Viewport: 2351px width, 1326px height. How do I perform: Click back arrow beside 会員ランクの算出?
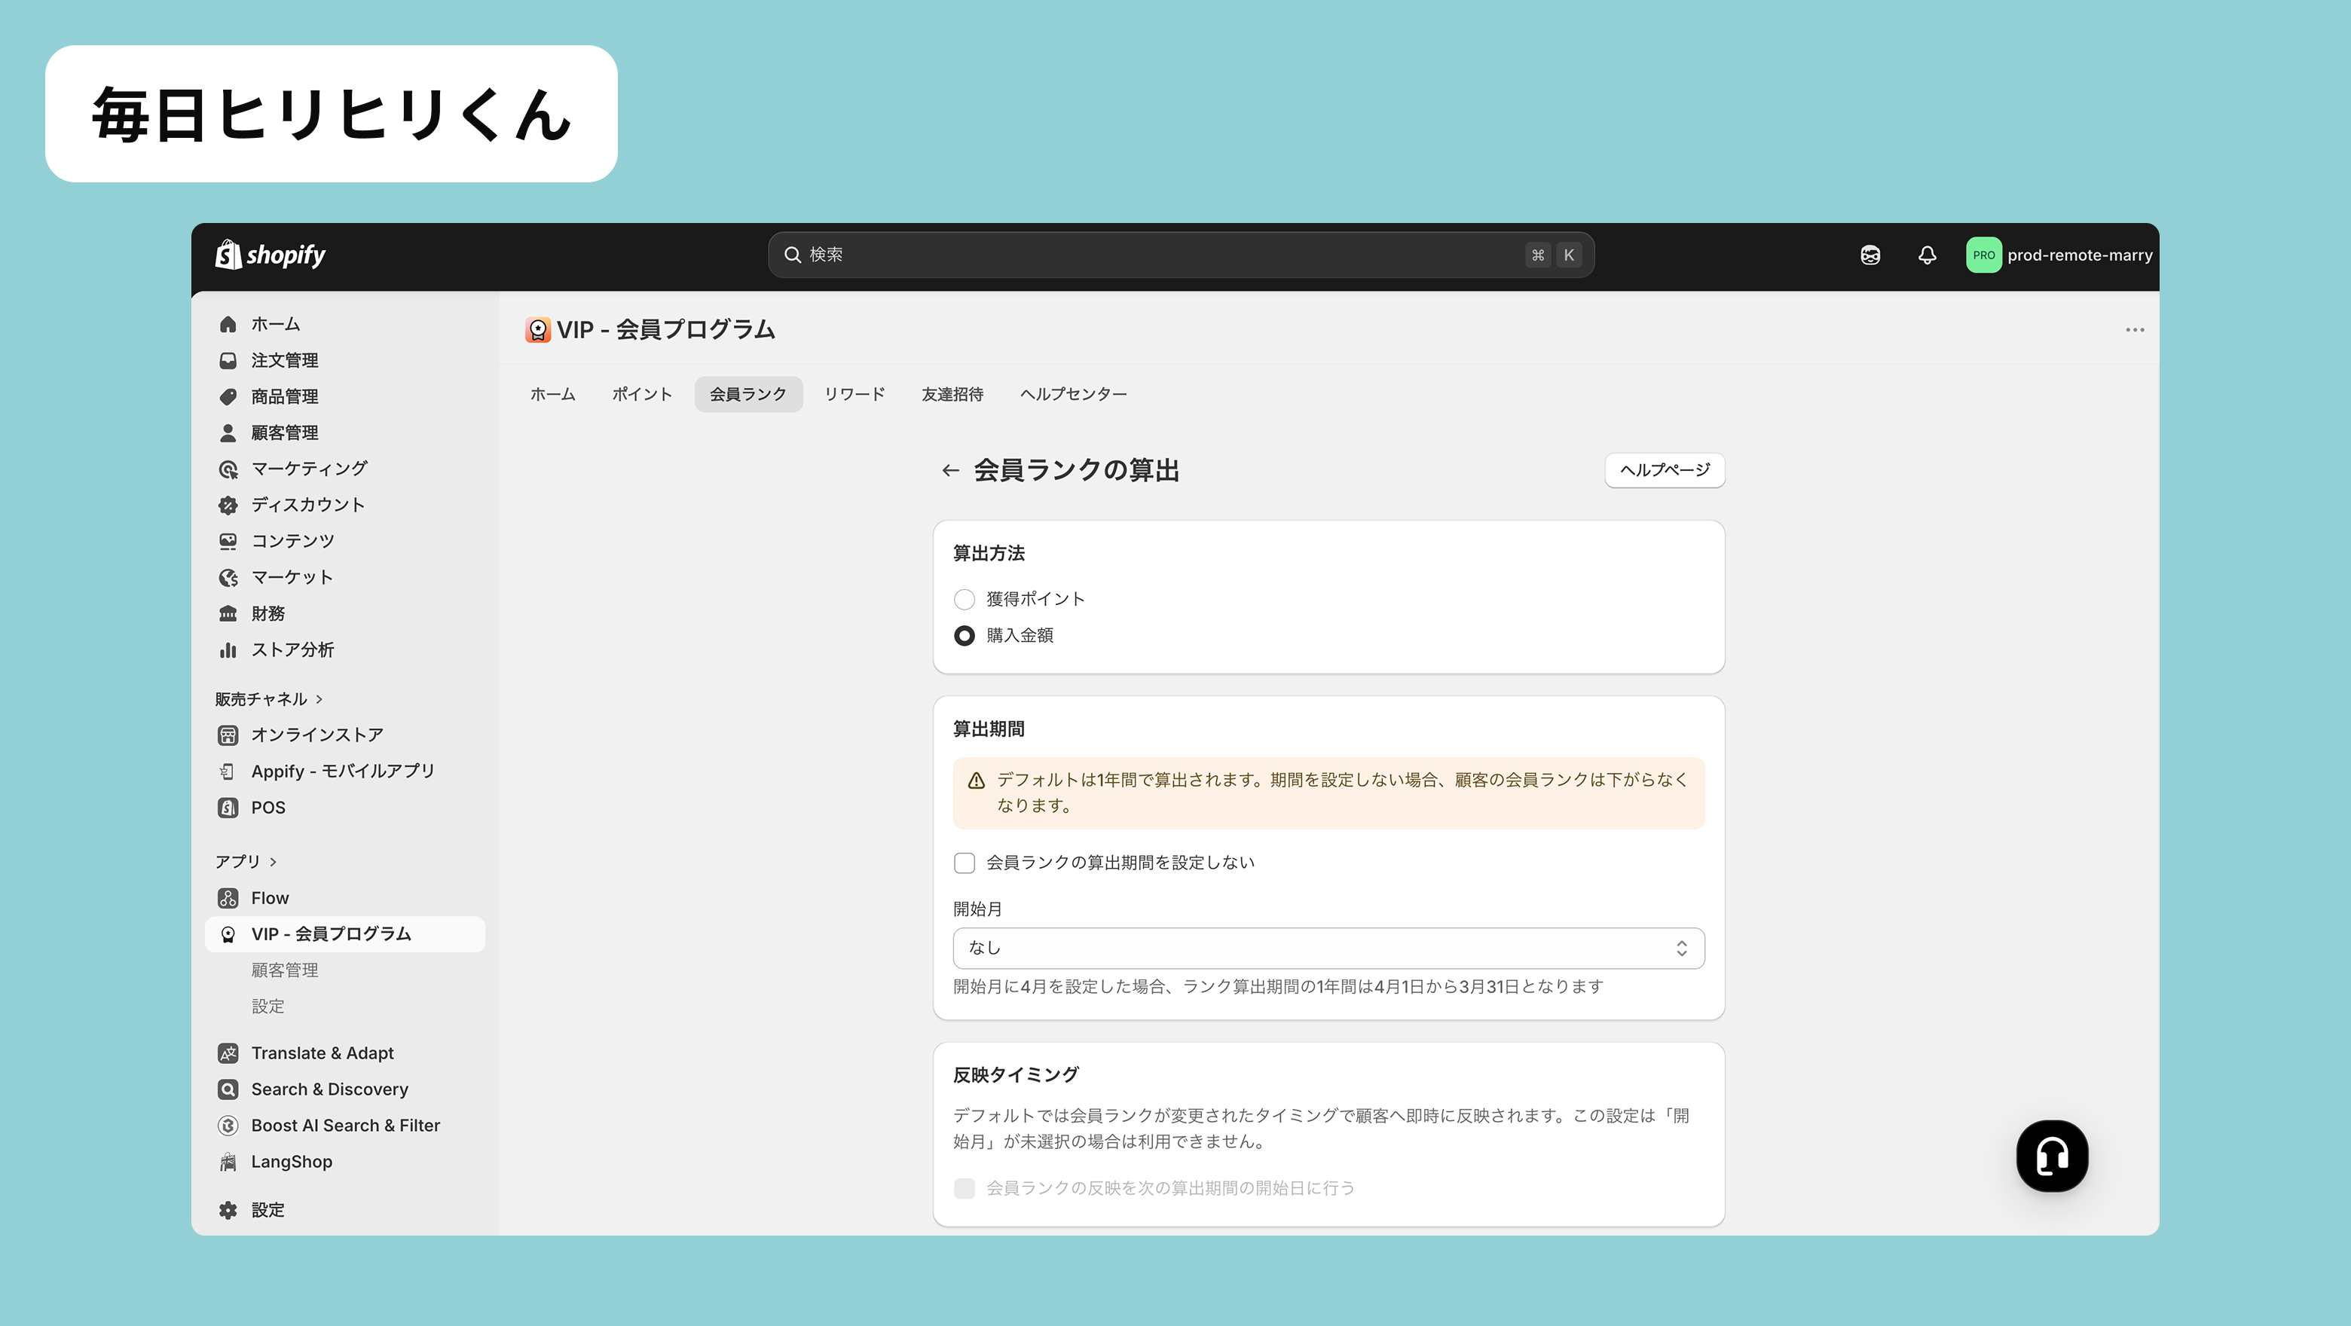point(950,471)
